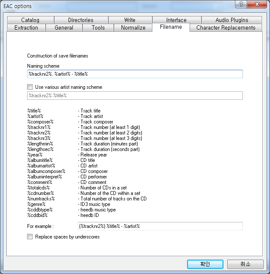This screenshot has height=274, width=270.
Task: Select the %numtracks% placeholder text
Action: point(41,199)
